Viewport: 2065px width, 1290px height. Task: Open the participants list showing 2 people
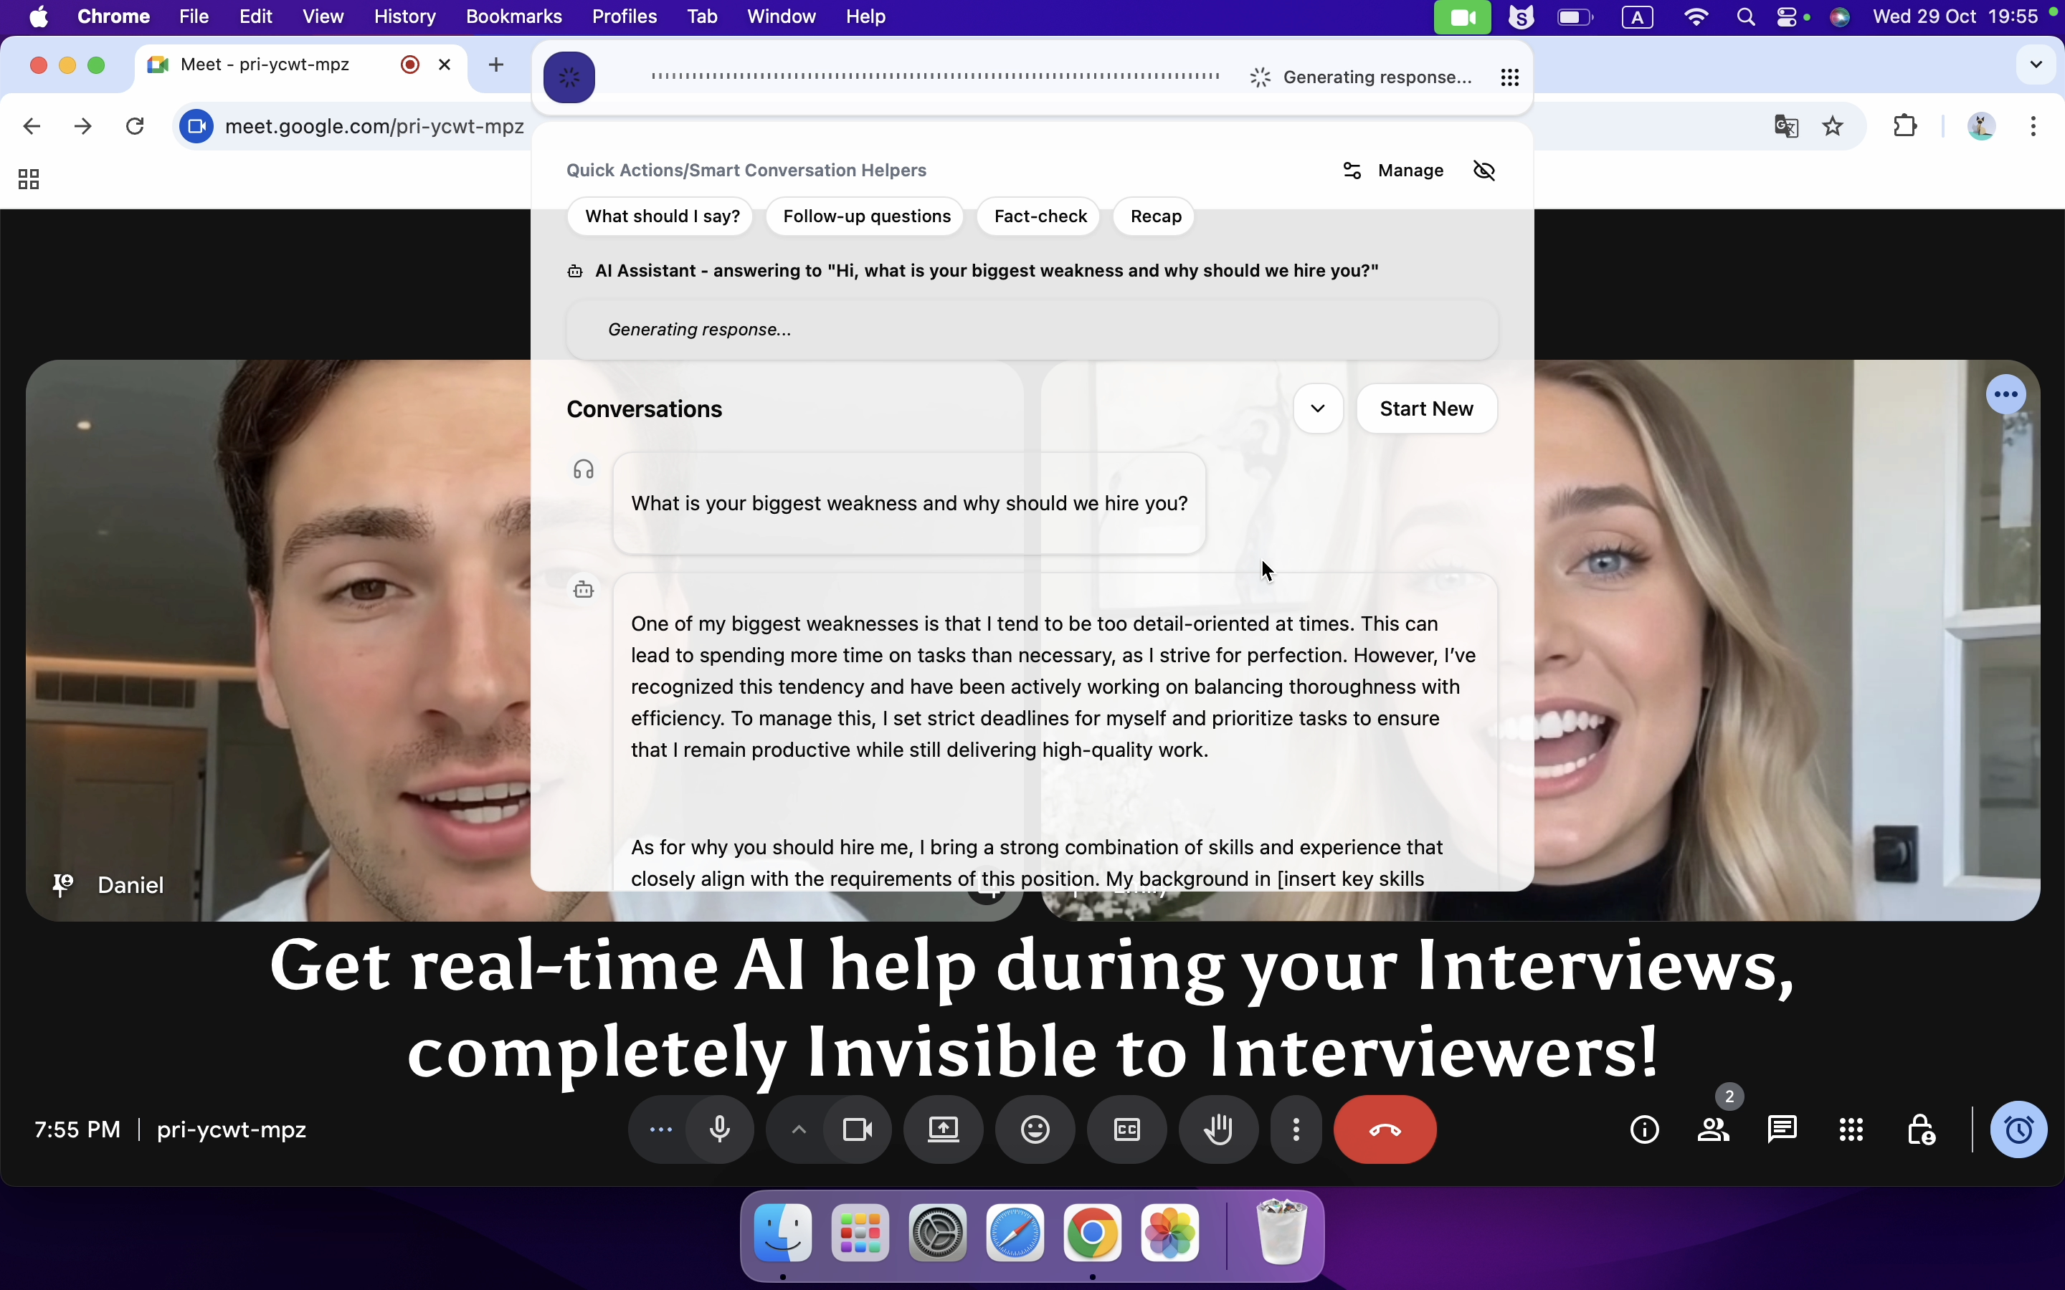(1714, 1129)
